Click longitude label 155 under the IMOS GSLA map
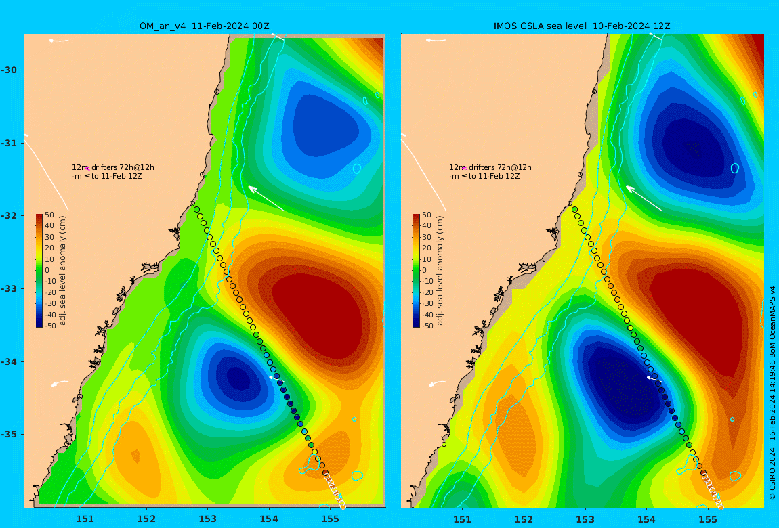The width and height of the screenshot is (779, 528). tap(707, 519)
